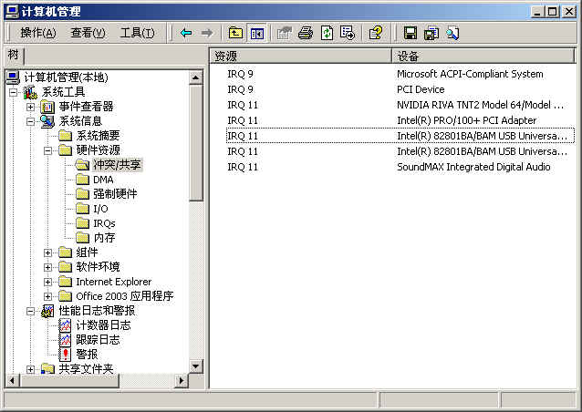Image resolution: width=582 pixels, height=412 pixels.
Task: Select the 冲突/共享 folder
Action: [x=117, y=165]
